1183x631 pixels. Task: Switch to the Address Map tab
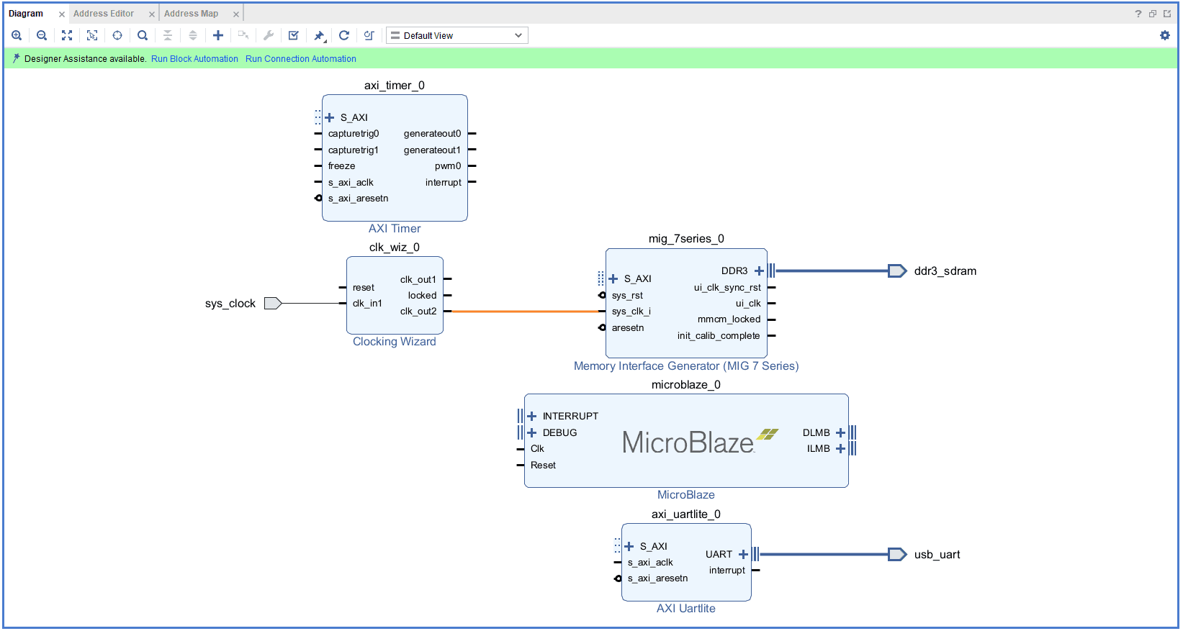[191, 14]
